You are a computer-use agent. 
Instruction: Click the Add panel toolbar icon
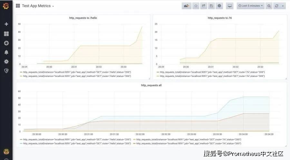click(x=186, y=6)
